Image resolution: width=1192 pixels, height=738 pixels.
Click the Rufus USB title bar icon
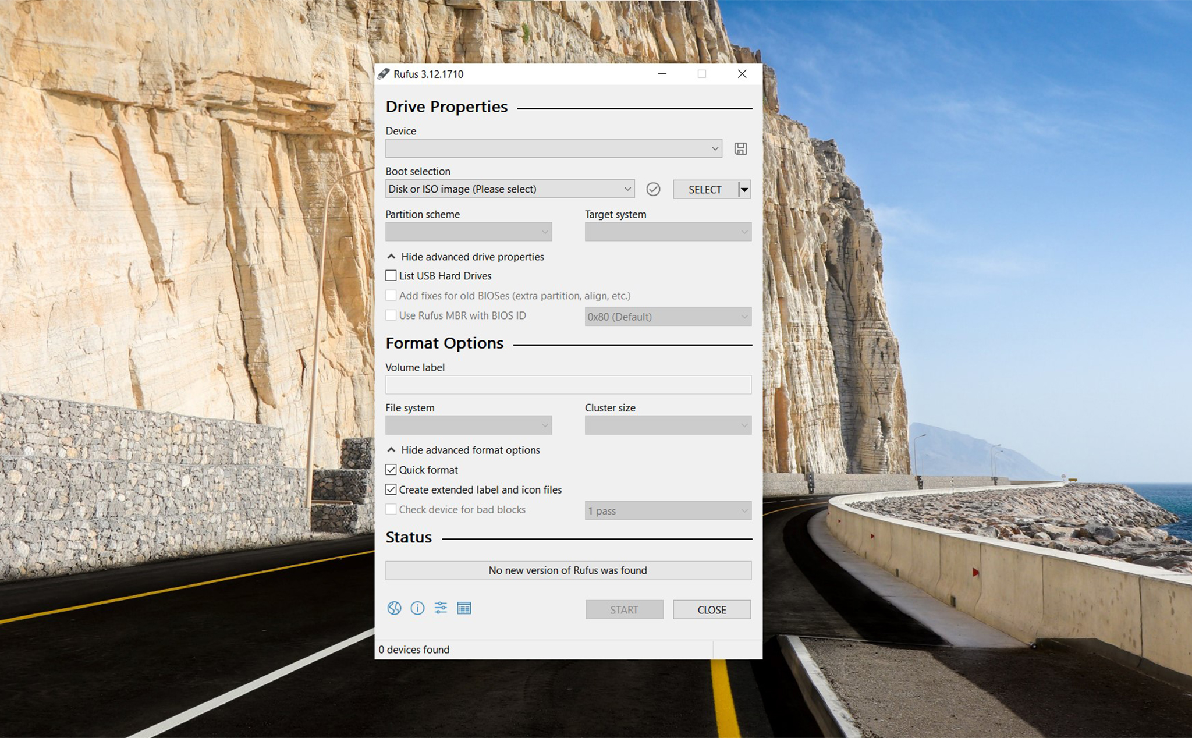(384, 74)
